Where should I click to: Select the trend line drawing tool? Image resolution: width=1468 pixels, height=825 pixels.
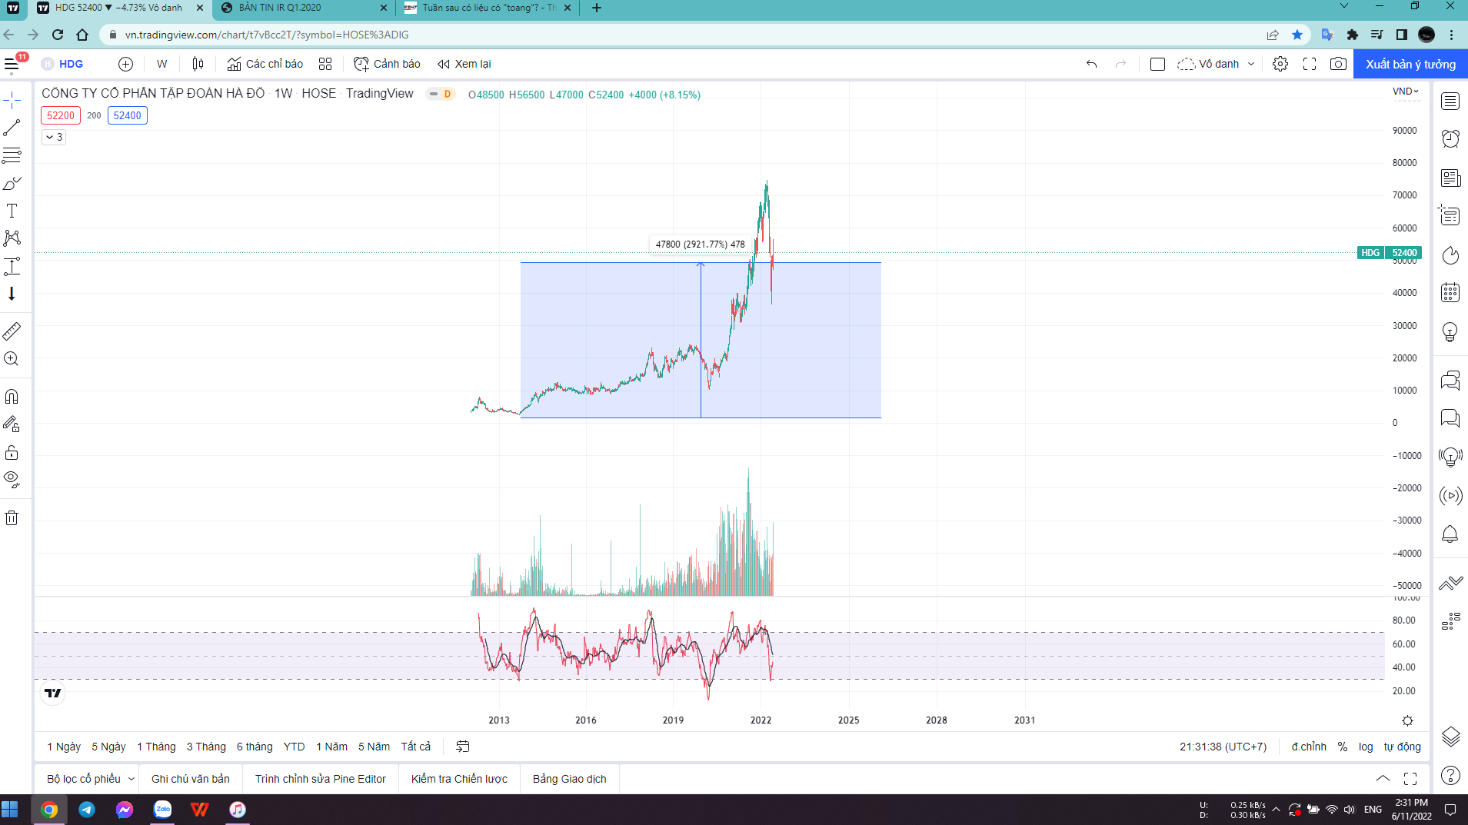[x=12, y=128]
